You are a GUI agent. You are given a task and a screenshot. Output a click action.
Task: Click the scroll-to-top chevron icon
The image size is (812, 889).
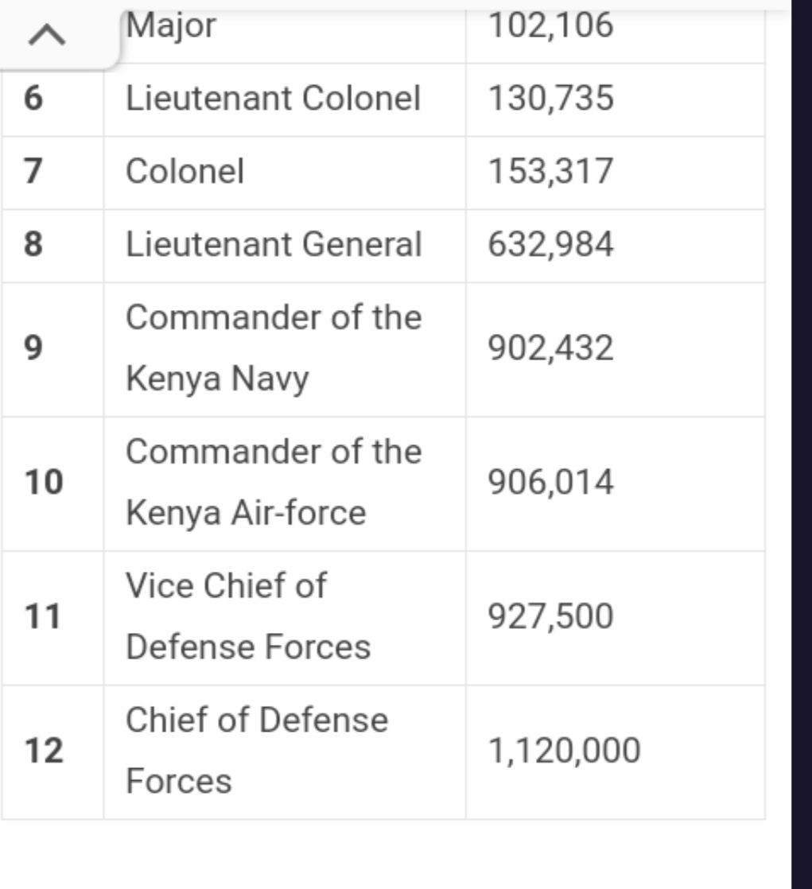pos(47,34)
